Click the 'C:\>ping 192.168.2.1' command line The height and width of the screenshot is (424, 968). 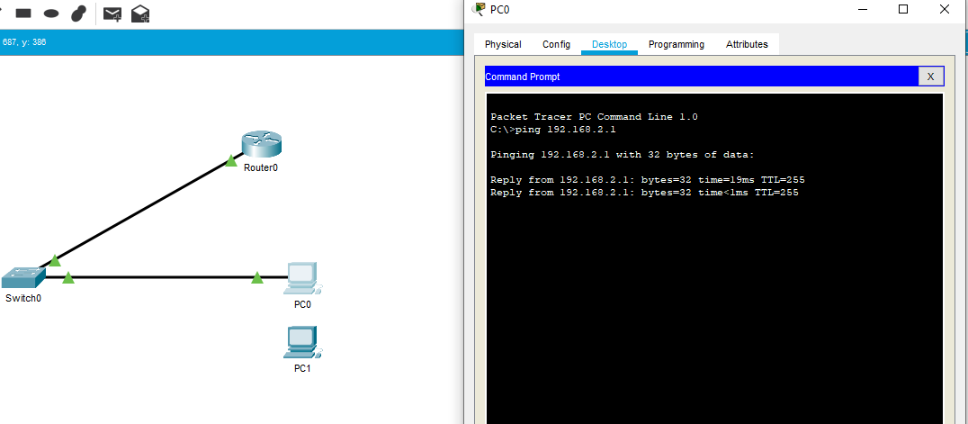coord(553,130)
